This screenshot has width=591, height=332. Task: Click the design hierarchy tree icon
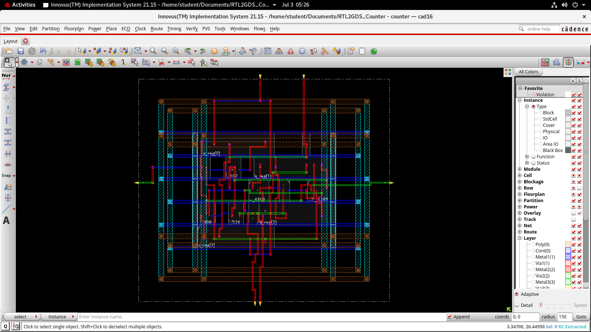pyautogui.click(x=279, y=51)
